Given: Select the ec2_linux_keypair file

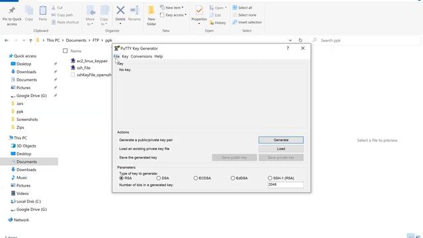Looking at the screenshot, I should pyautogui.click(x=89, y=61).
